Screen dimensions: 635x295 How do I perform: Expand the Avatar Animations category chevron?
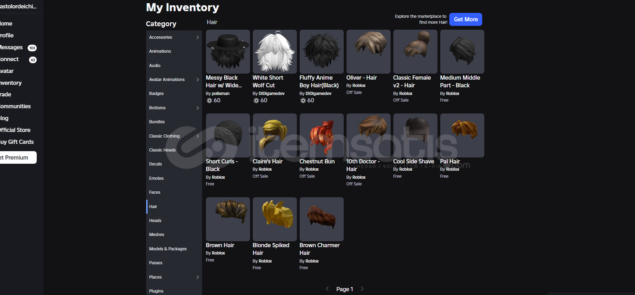coord(198,80)
